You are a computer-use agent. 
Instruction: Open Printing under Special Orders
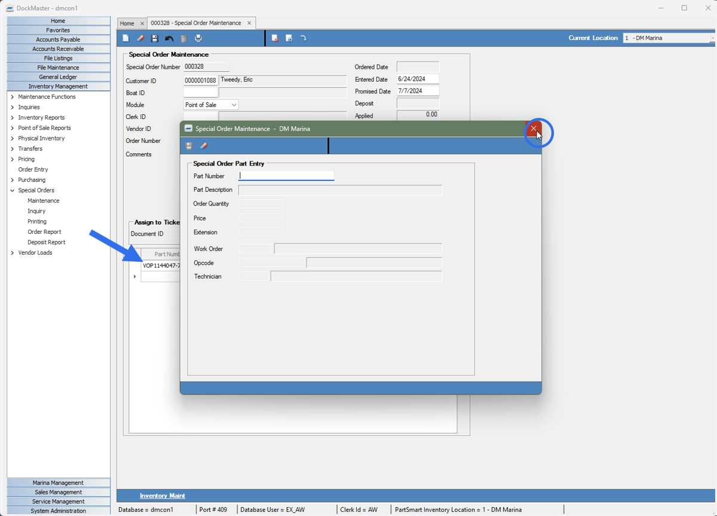pos(37,221)
